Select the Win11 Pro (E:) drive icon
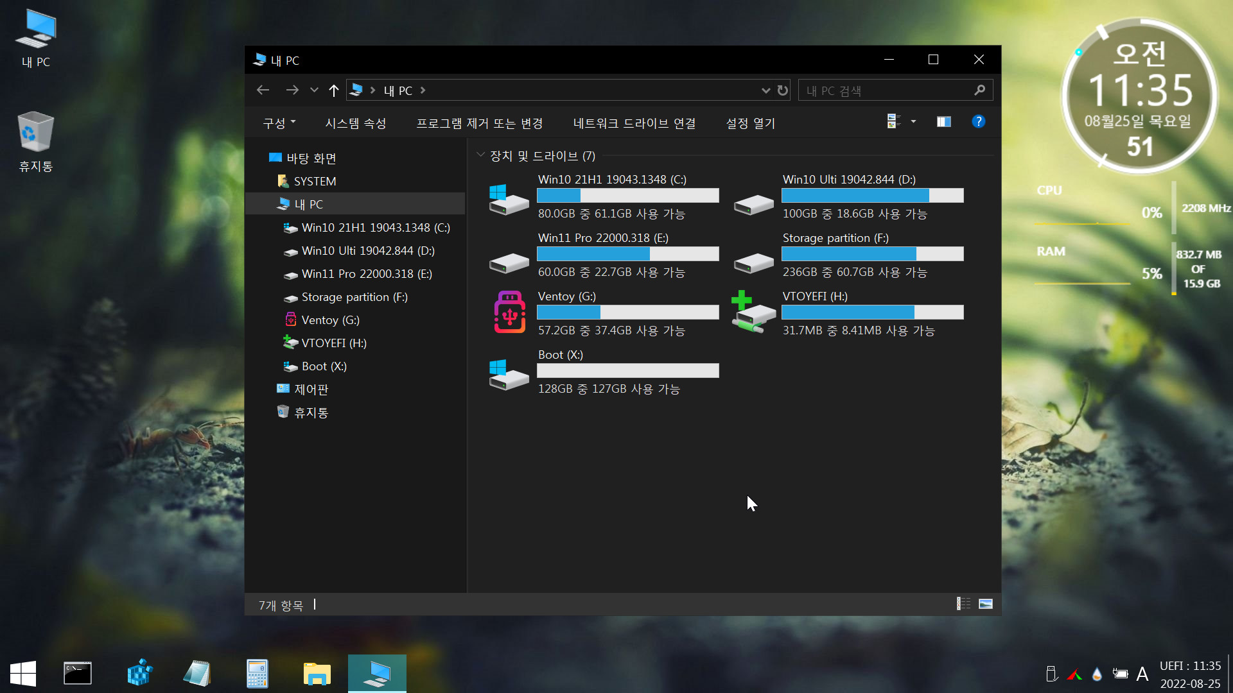The image size is (1233, 693). click(509, 263)
